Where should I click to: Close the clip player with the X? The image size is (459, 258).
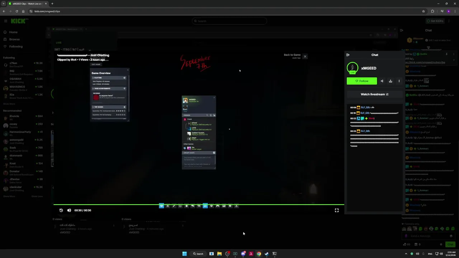(x=305, y=57)
